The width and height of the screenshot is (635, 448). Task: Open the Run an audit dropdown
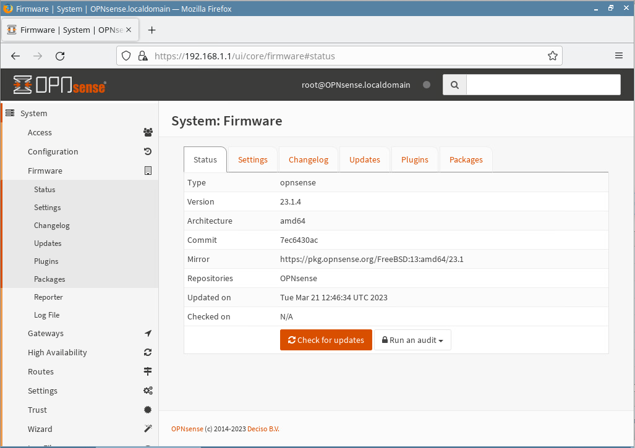(x=412, y=340)
